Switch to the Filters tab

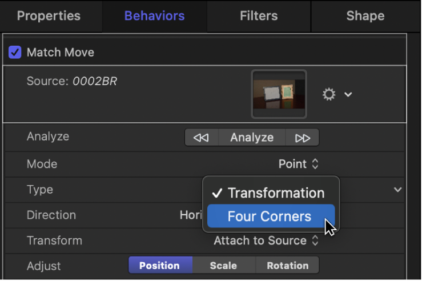coord(259,16)
